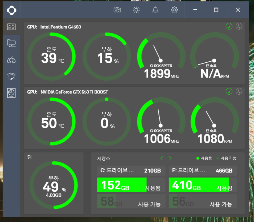Image resolution: width=254 pixels, height=222 pixels.
Task: Open the games controller sidebar icon
Action: (x=11, y=60)
